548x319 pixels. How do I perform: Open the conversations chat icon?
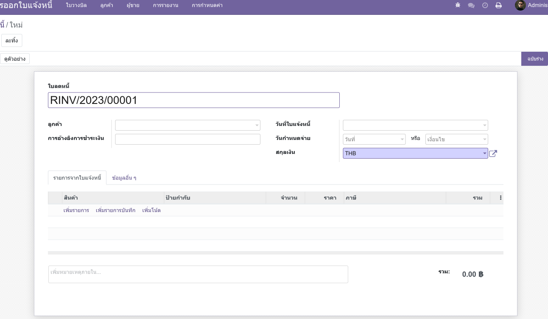[x=471, y=6]
